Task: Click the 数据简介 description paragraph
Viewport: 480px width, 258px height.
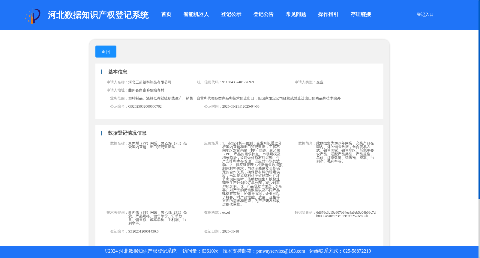Action: [345, 152]
